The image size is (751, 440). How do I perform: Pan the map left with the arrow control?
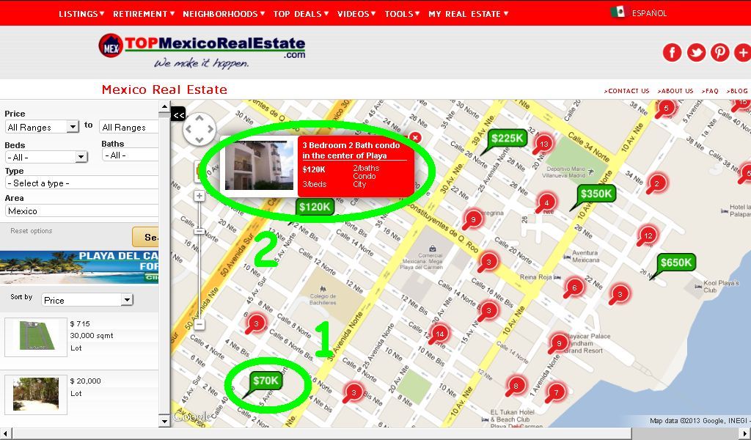point(188,129)
